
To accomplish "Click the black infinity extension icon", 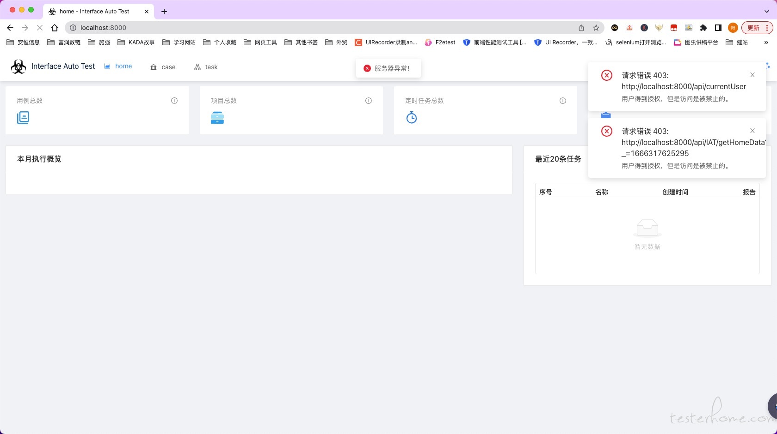I will (x=615, y=28).
